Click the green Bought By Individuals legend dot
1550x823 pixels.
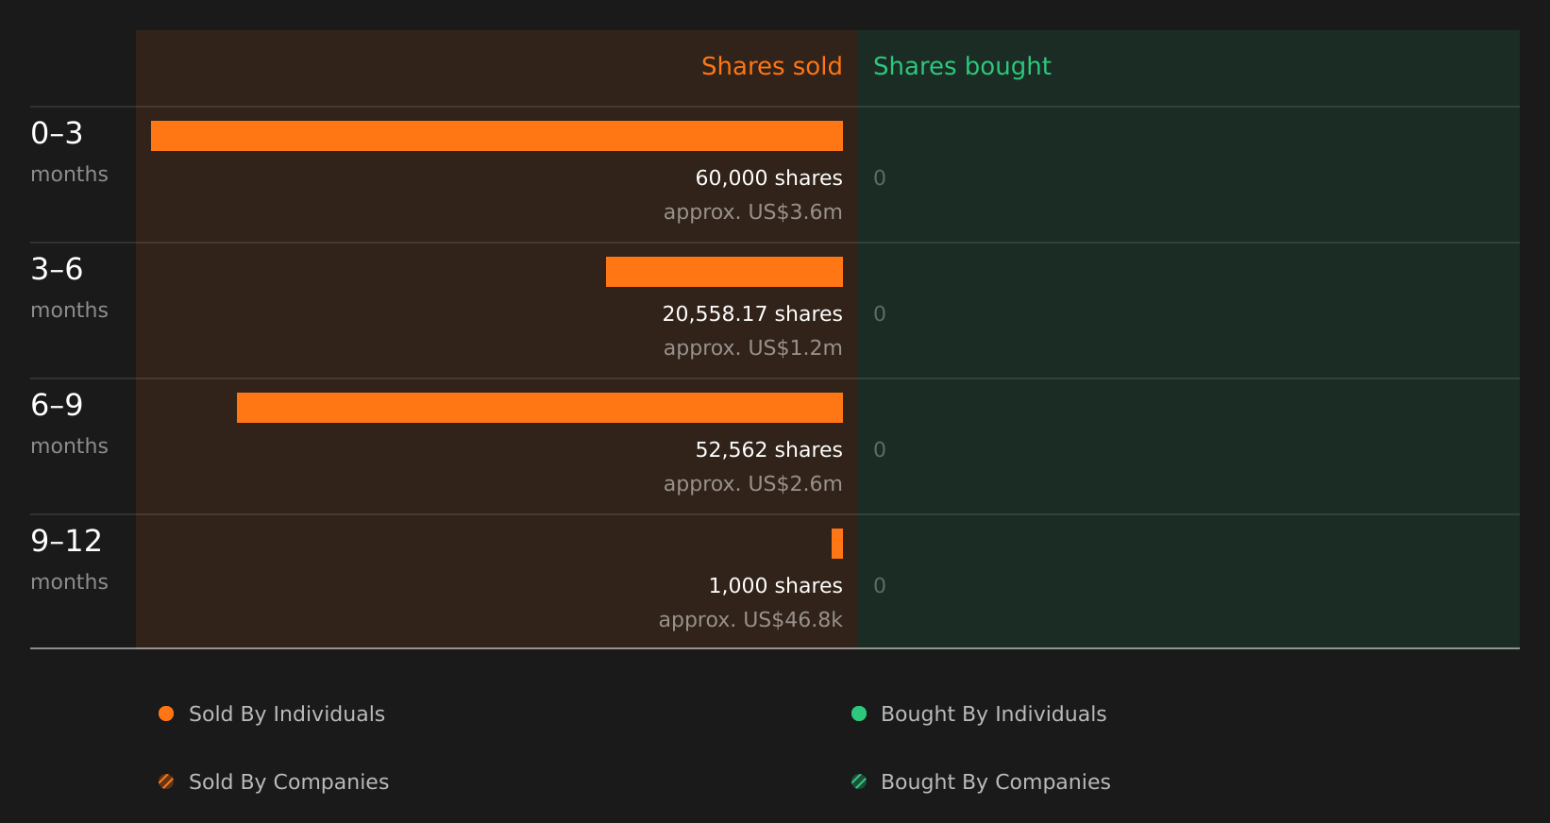[859, 714]
